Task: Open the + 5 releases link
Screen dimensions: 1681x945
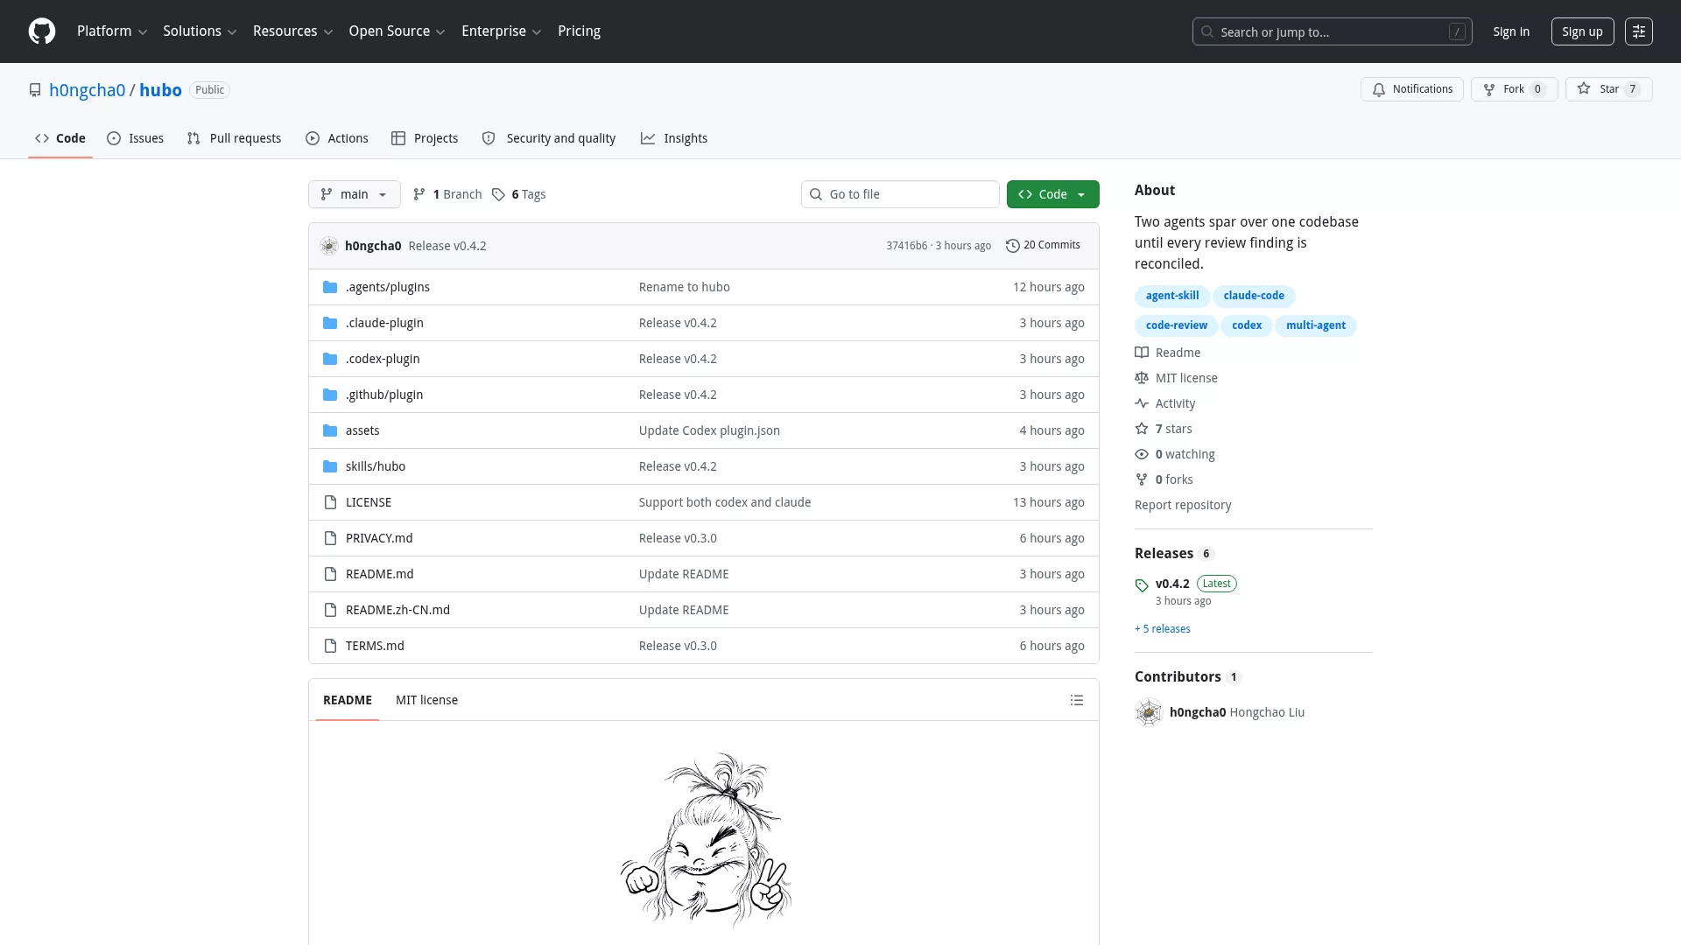Action: 1163,629
